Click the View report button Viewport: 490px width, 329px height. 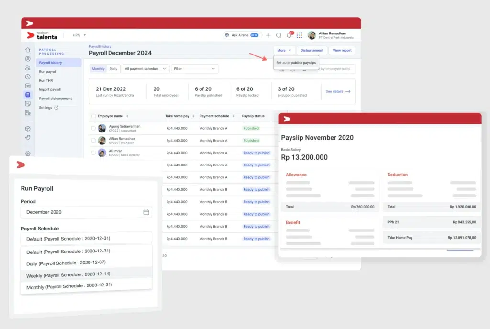tap(343, 50)
